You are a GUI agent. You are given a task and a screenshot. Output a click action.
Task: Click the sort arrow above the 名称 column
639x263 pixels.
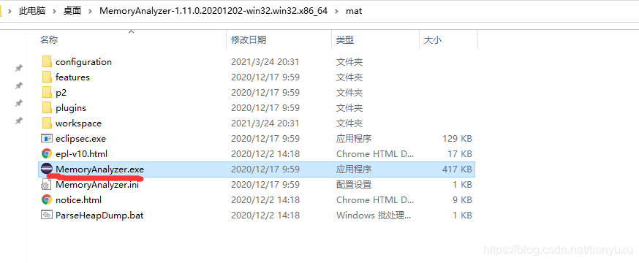tap(131, 31)
